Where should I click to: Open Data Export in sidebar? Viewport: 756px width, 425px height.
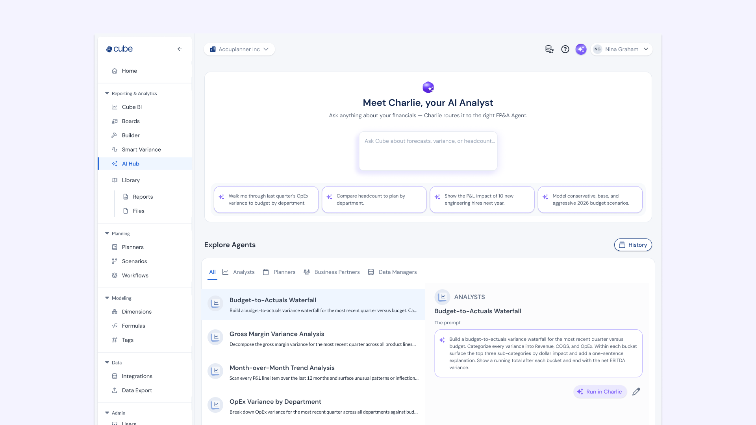(145, 390)
